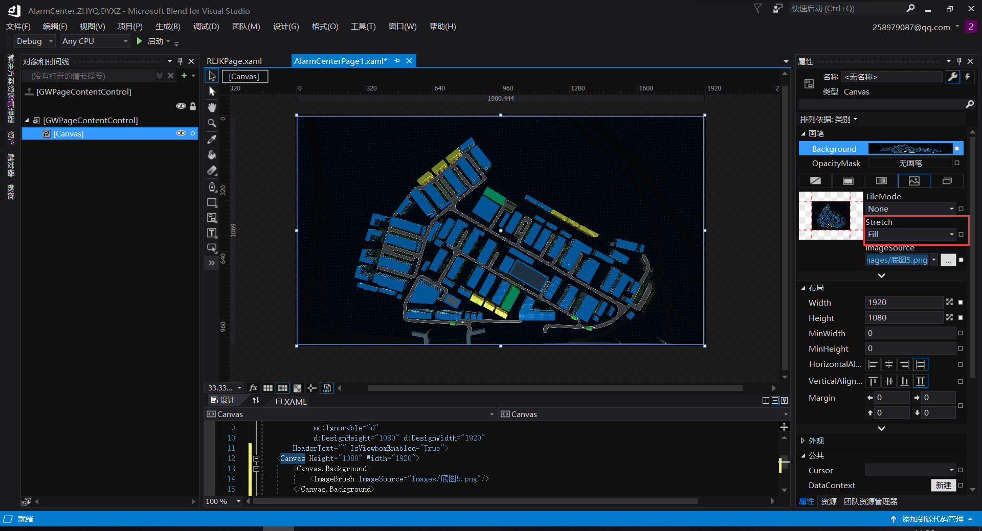
Task: Activate the Zoom magnifier tool
Action: pos(212,123)
